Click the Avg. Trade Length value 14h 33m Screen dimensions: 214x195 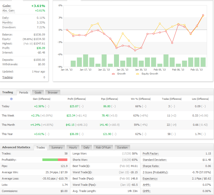pos(132,191)
